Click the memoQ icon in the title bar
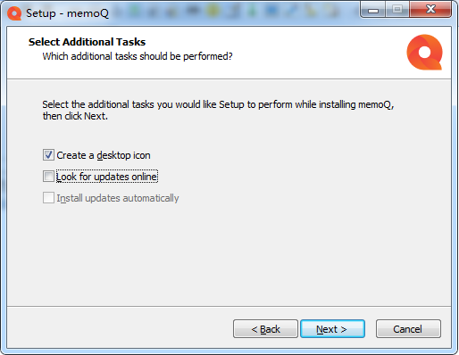Screen dimensions: 459x355 coord(14,13)
